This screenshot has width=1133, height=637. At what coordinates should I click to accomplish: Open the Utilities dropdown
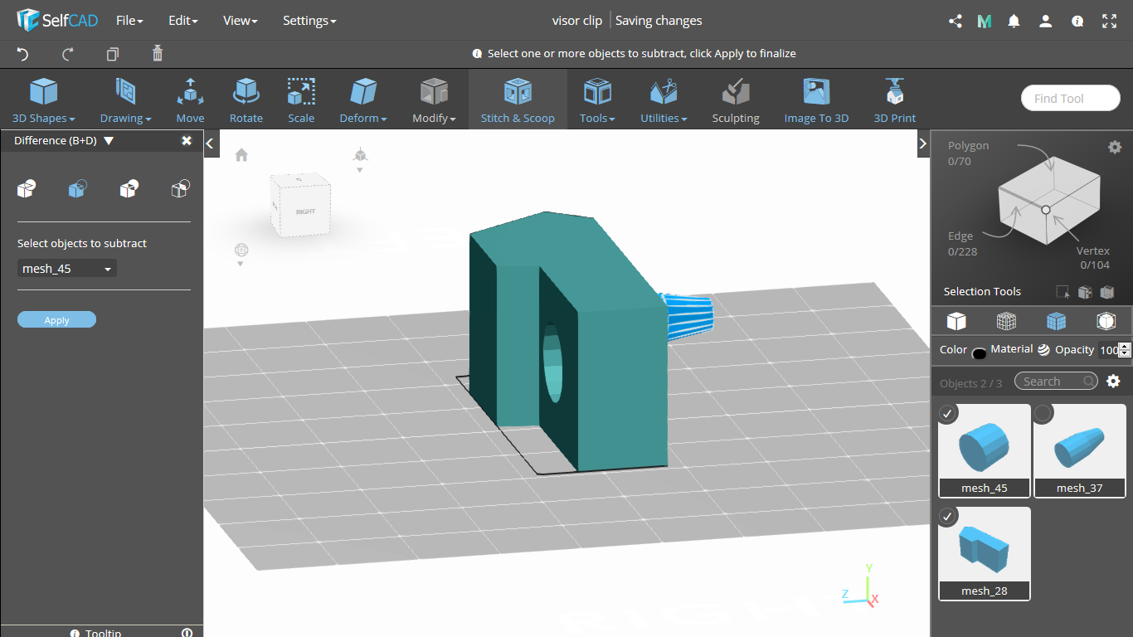point(664,100)
